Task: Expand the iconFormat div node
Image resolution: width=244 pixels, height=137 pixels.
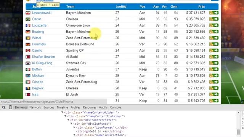Action: click(74, 127)
